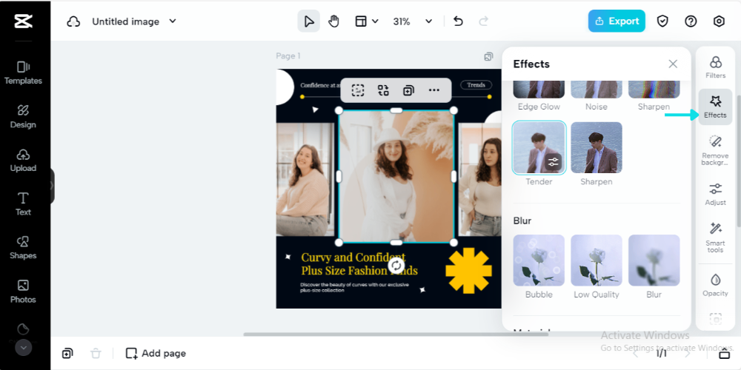Close the Effects panel
The height and width of the screenshot is (370, 741).
[673, 64]
